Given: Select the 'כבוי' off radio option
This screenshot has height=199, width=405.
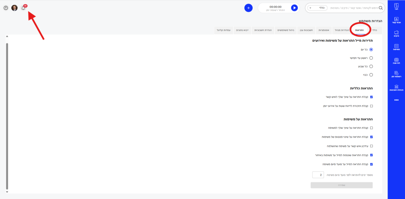Looking at the screenshot, I should (371, 74).
